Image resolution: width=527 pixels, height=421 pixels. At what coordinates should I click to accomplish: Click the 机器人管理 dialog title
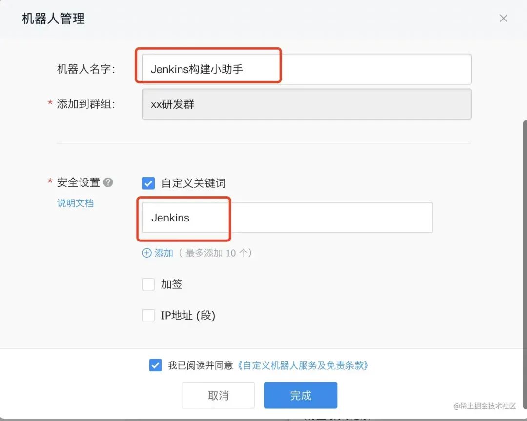click(52, 19)
